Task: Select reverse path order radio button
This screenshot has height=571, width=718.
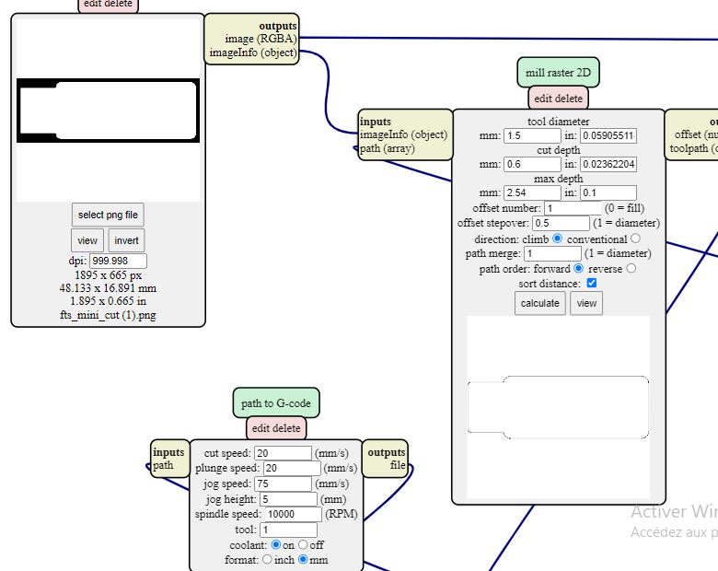Action: coord(631,268)
